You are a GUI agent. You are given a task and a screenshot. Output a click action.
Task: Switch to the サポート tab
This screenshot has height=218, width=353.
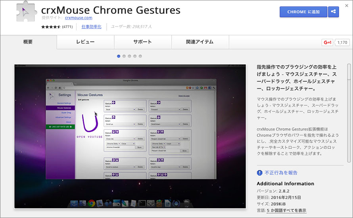point(143,42)
